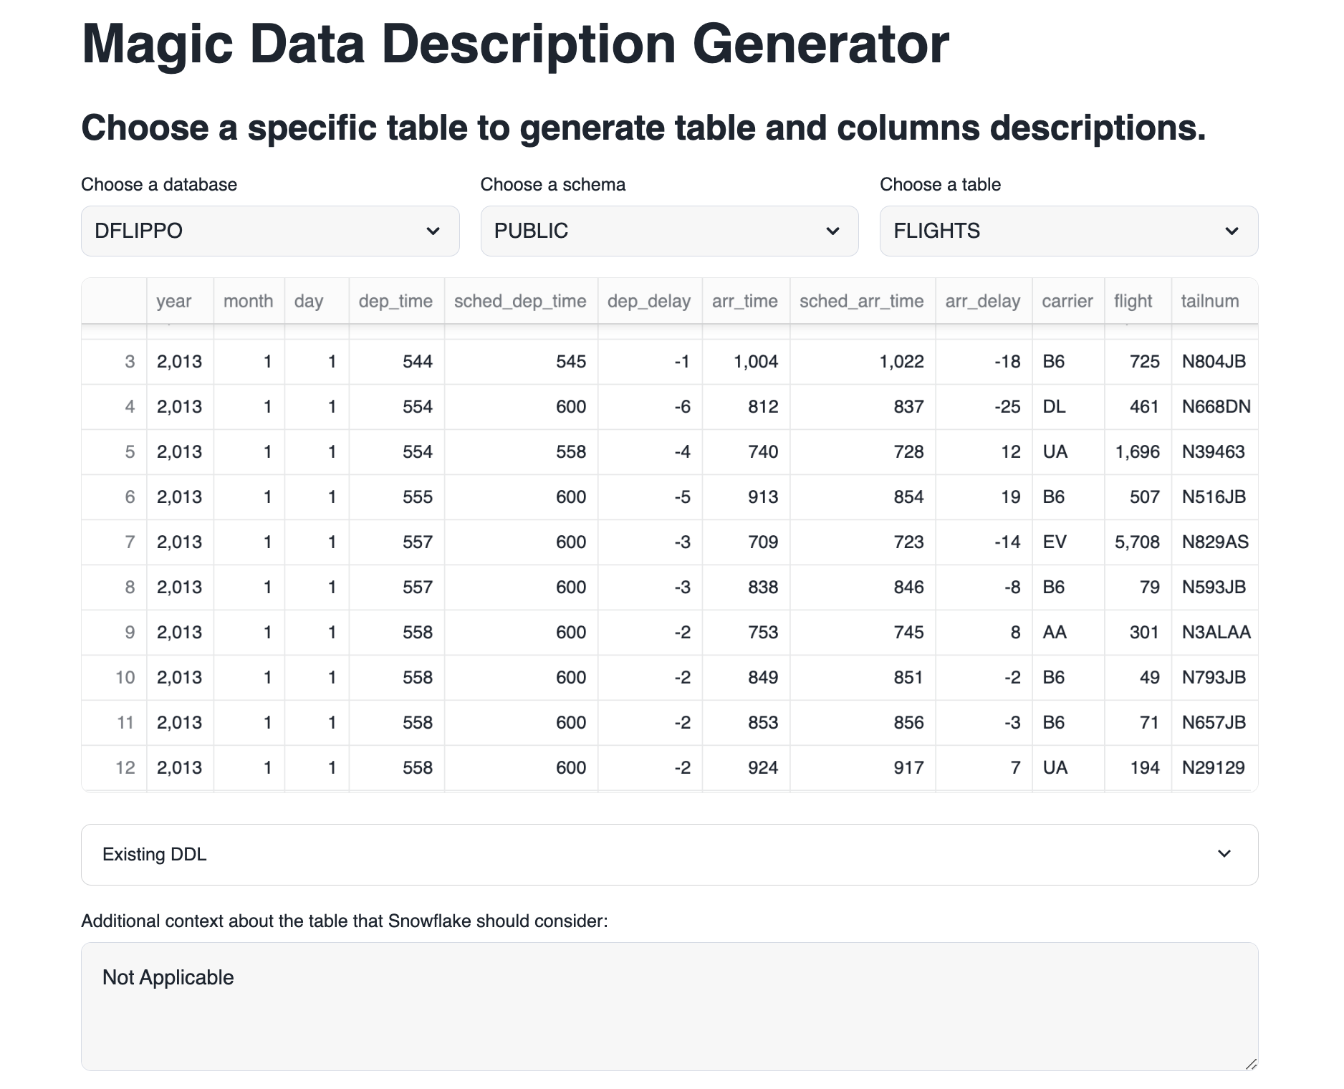Sort by the month column header
Viewport: 1344px width, 1089px height.
[248, 301]
